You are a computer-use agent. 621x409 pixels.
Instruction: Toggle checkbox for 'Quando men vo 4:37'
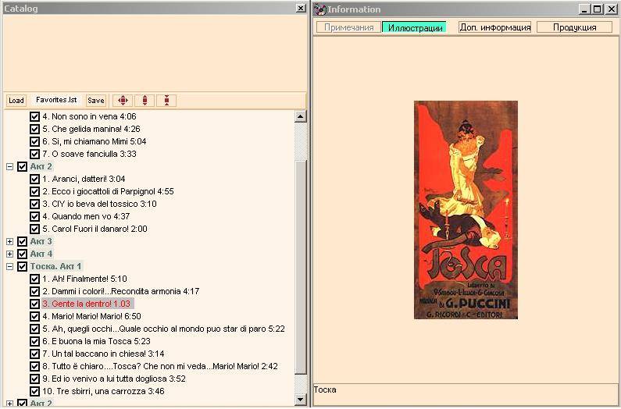click(35, 216)
